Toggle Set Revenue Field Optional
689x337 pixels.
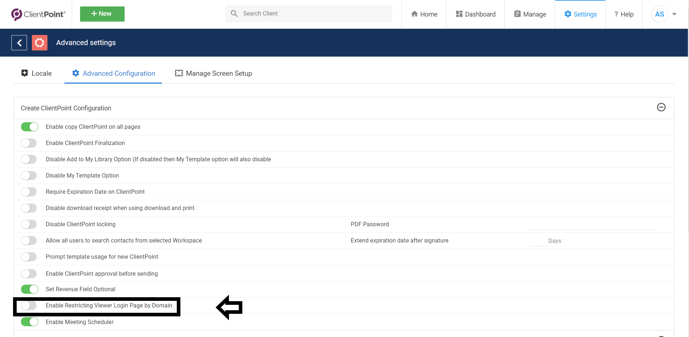pos(29,289)
